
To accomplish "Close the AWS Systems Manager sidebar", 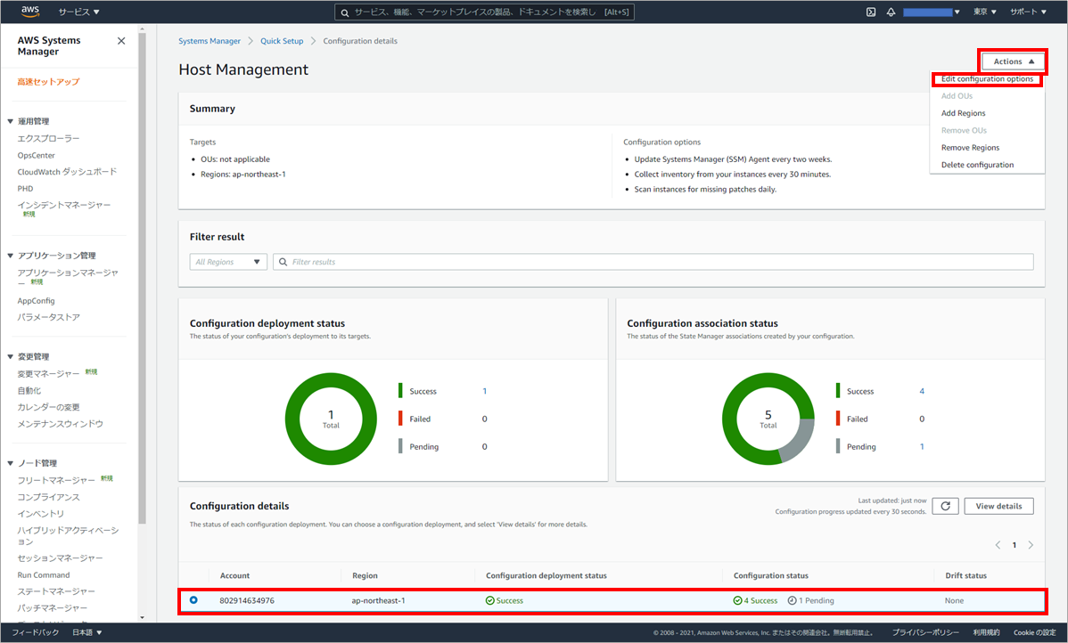I will pyautogui.click(x=121, y=41).
